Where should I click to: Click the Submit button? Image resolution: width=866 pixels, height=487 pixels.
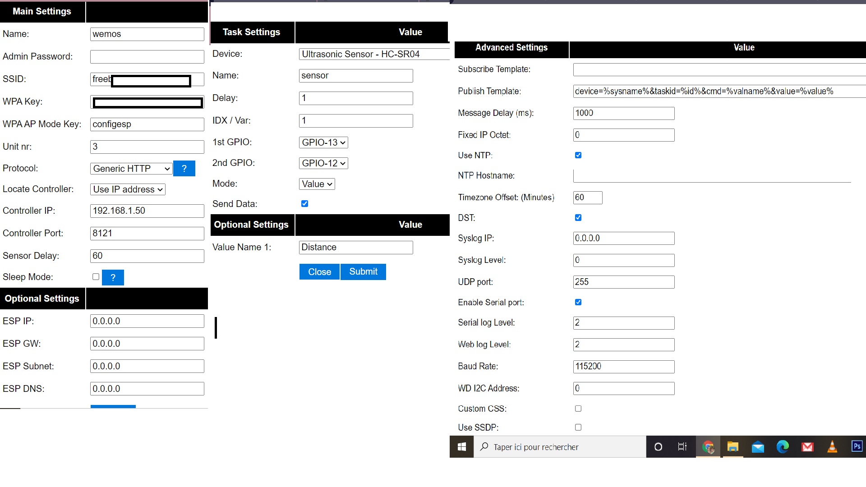[x=363, y=272]
